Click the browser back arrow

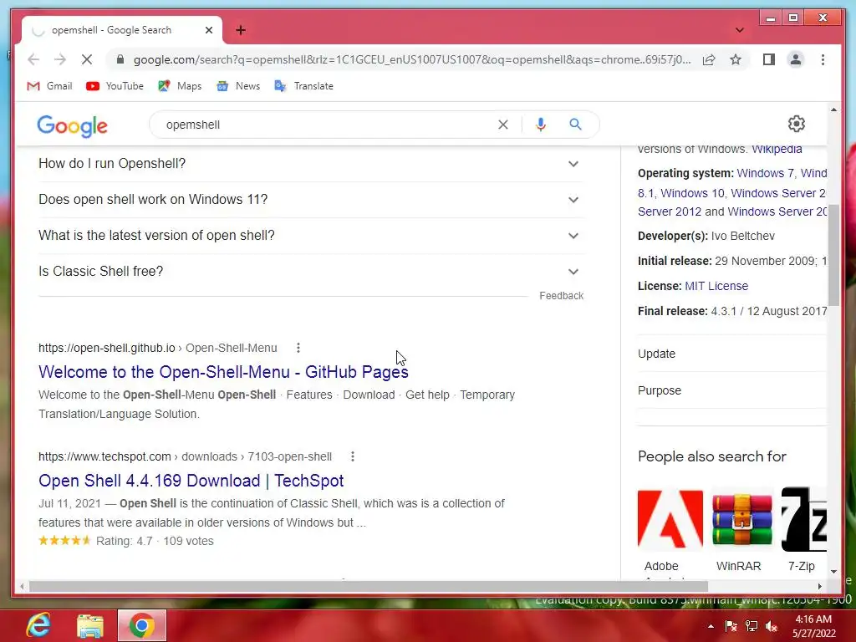point(33,59)
